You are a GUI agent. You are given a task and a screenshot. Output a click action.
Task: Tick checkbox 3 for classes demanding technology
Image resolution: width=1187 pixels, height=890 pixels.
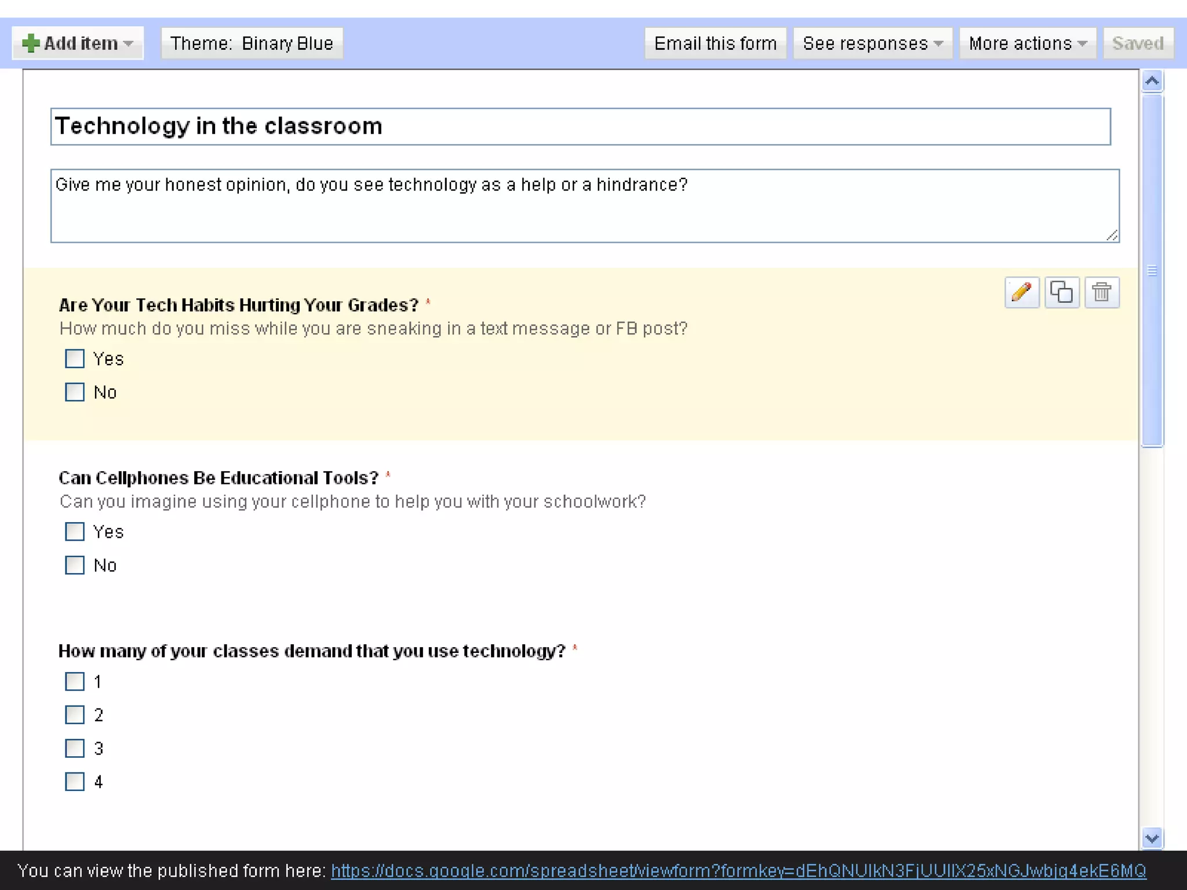coord(75,748)
